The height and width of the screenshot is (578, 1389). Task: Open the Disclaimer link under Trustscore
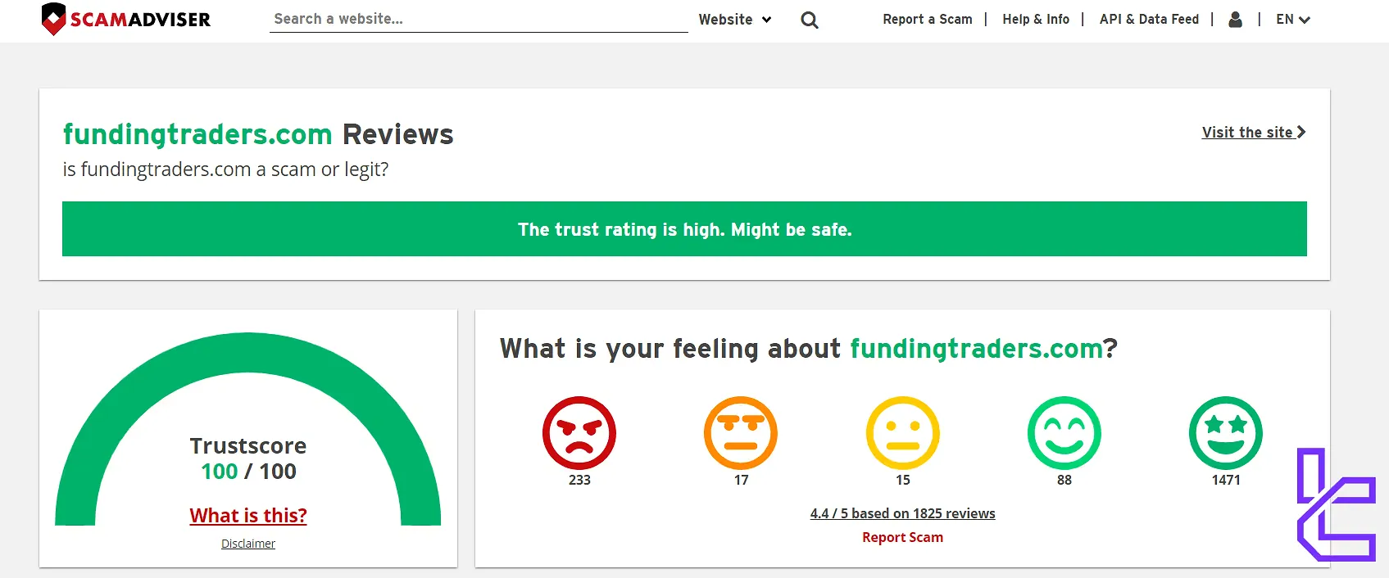tap(248, 544)
